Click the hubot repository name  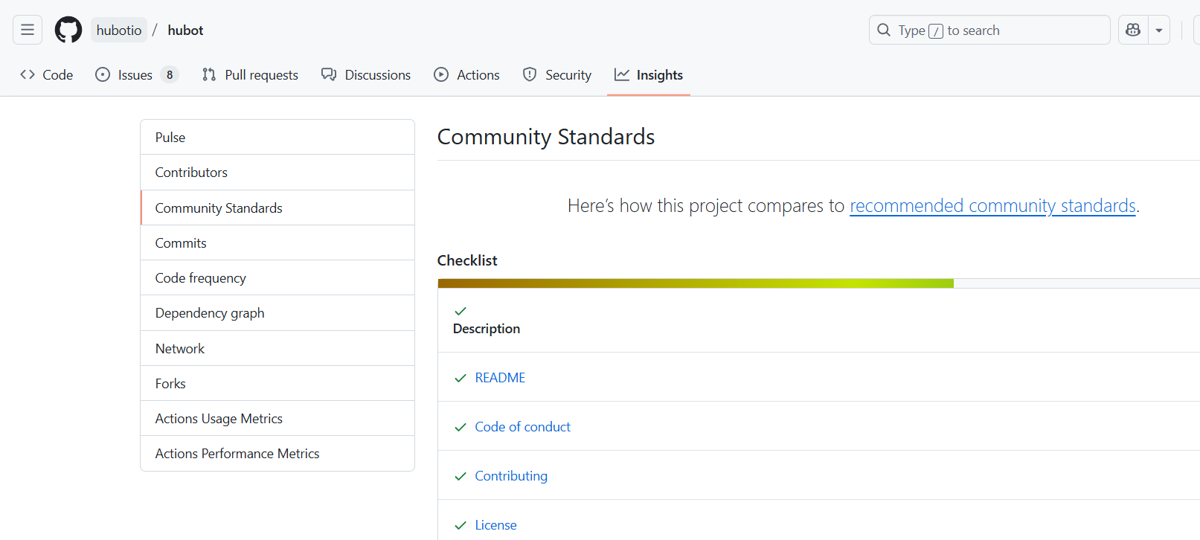[185, 30]
